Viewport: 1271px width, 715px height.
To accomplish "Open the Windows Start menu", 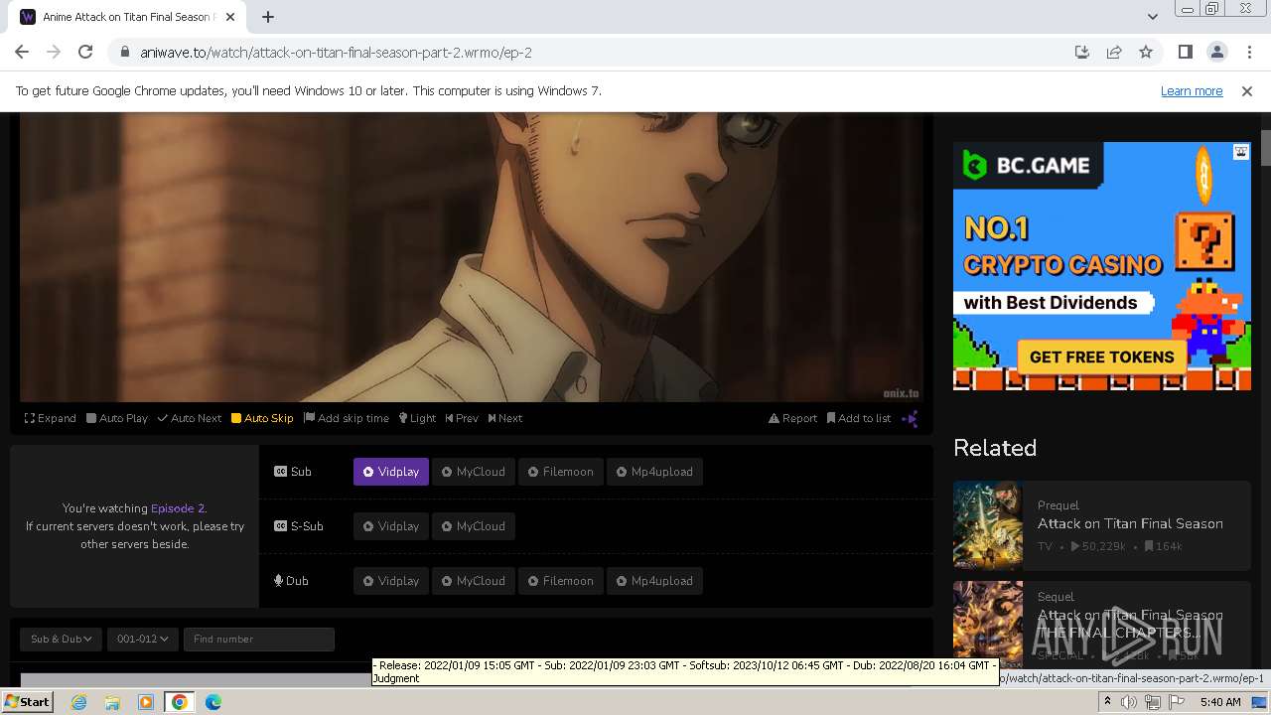I will coord(27,702).
